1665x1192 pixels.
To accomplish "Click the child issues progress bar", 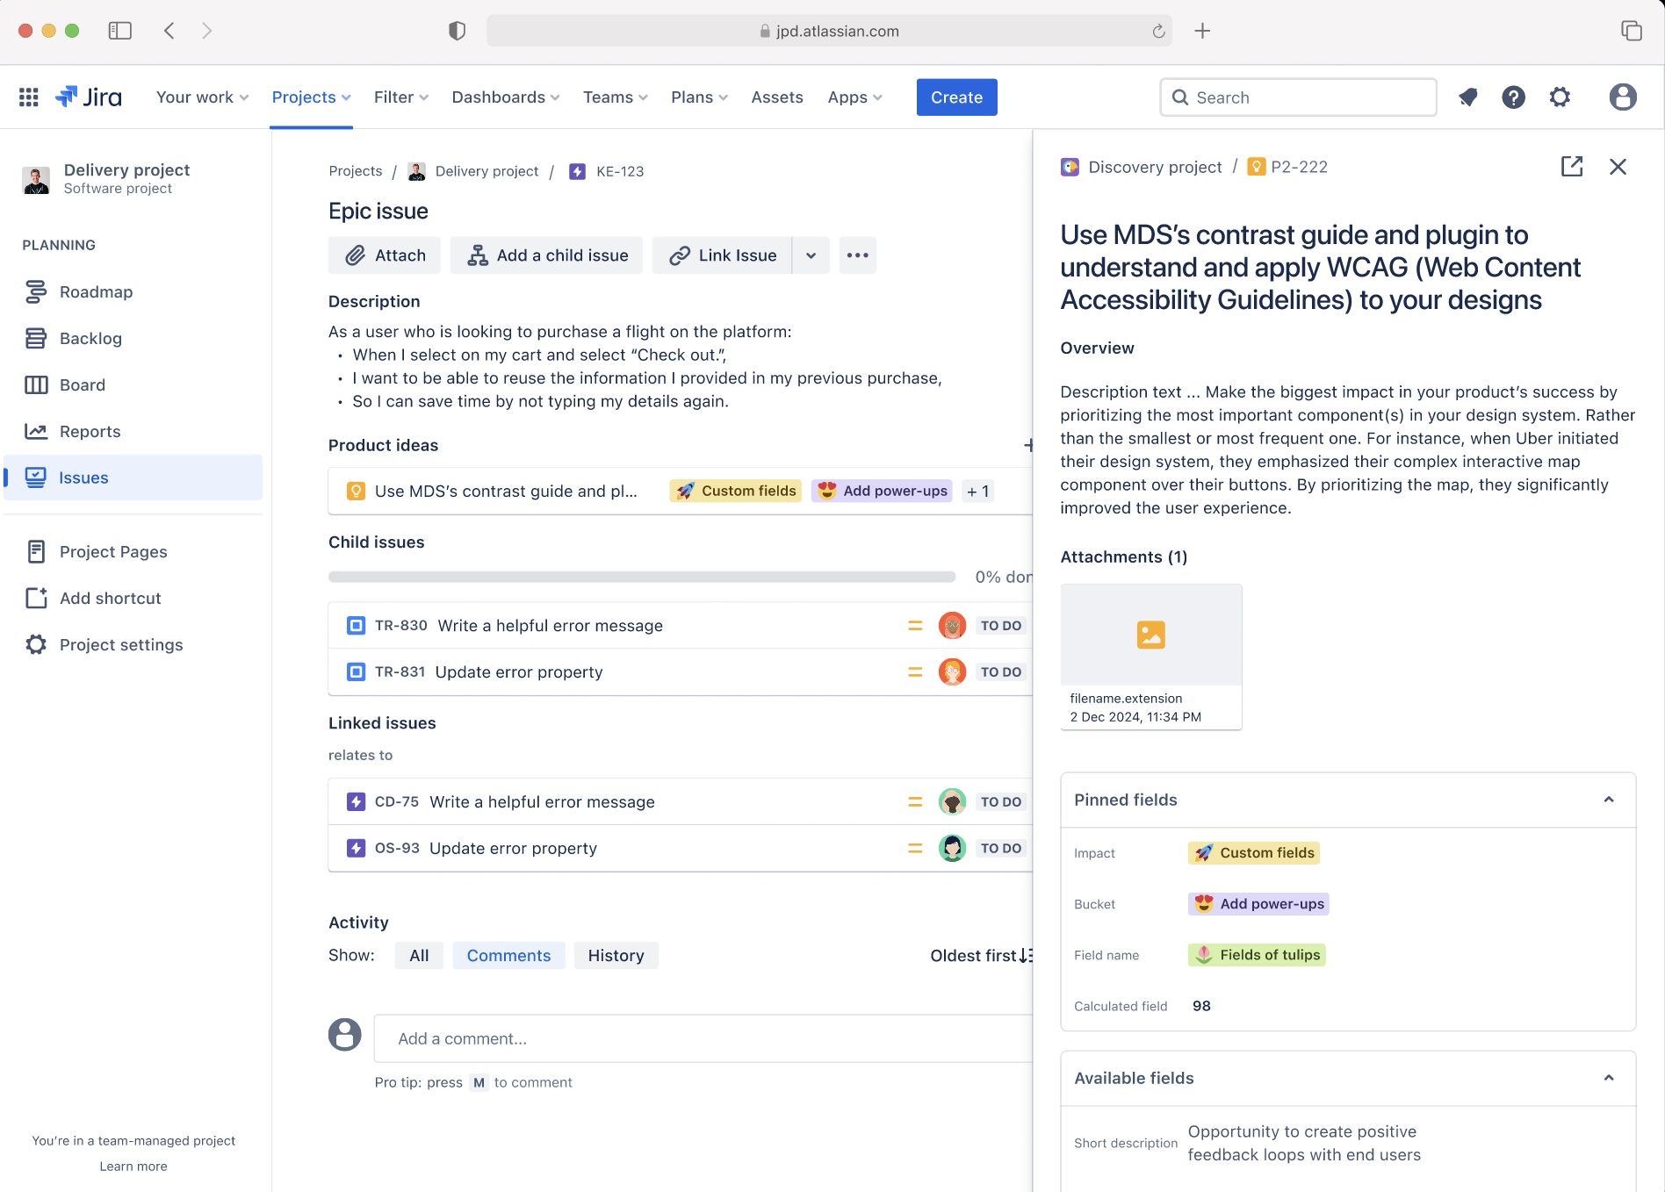I will 641,577.
